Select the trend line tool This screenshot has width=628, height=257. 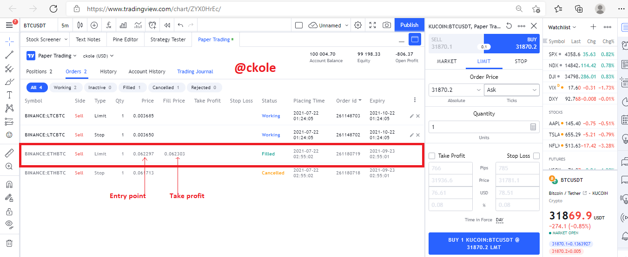pos(9,55)
